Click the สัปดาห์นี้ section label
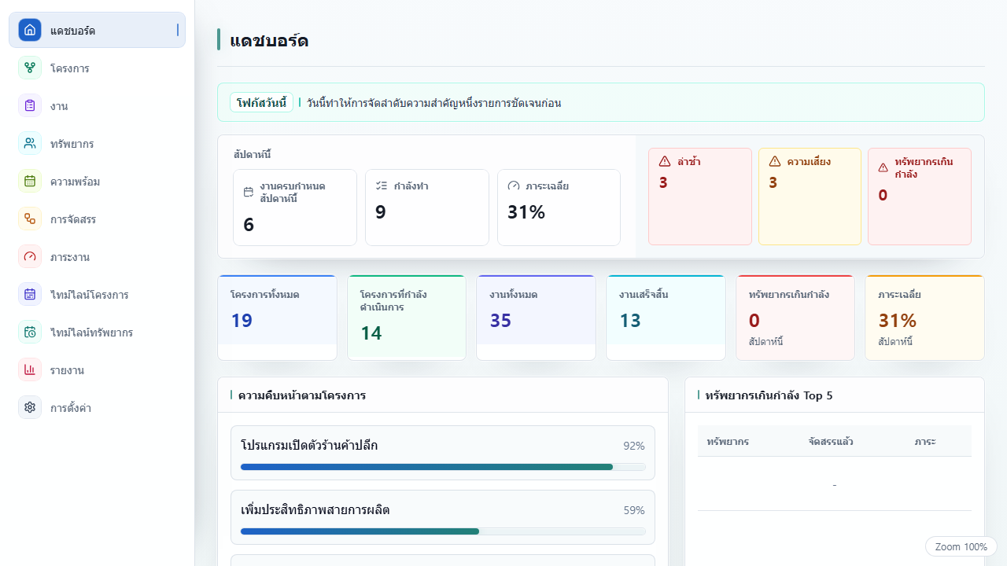 coord(253,155)
